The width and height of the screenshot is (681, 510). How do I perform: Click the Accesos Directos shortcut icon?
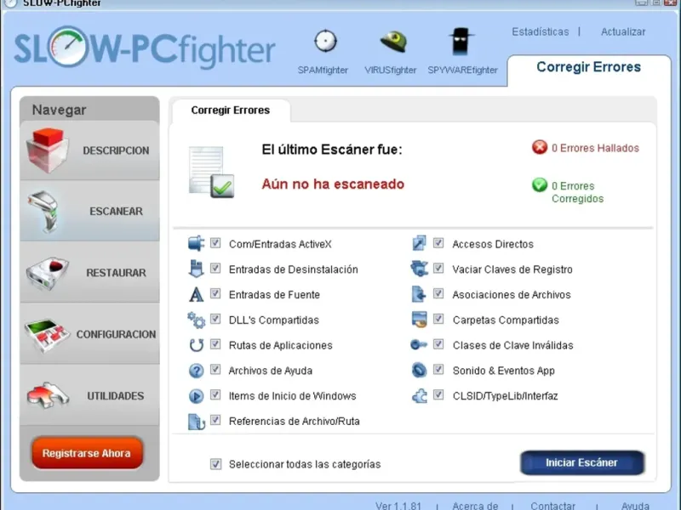(419, 243)
